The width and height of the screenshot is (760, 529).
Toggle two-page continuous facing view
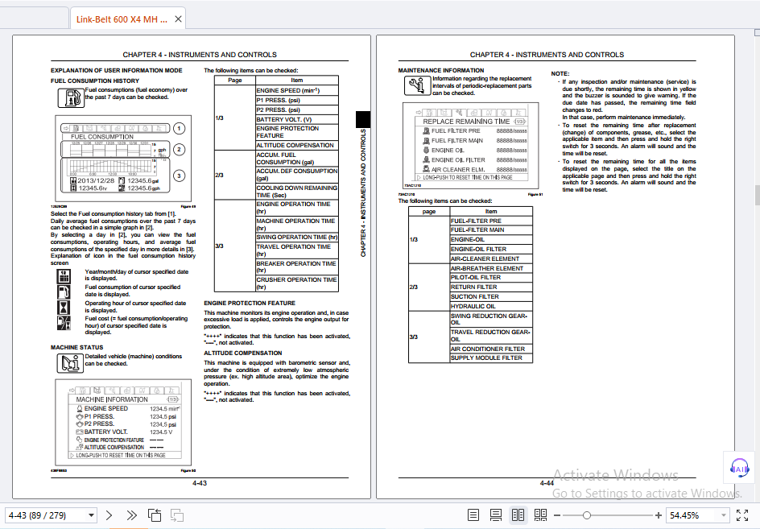(540, 515)
